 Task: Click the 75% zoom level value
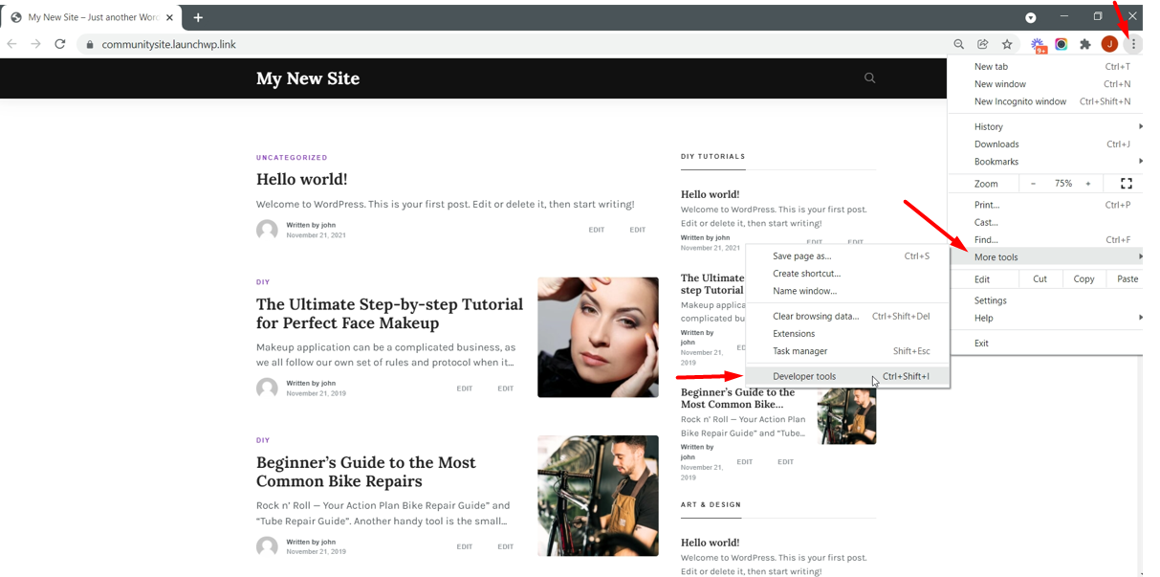tap(1063, 184)
